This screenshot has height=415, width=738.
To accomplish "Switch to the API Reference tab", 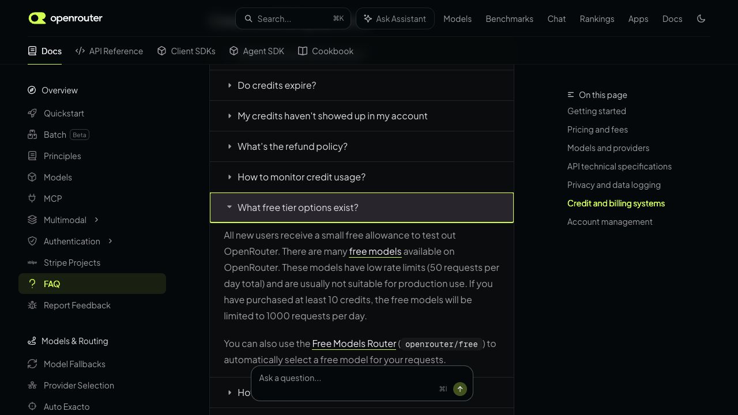I will coord(109,51).
